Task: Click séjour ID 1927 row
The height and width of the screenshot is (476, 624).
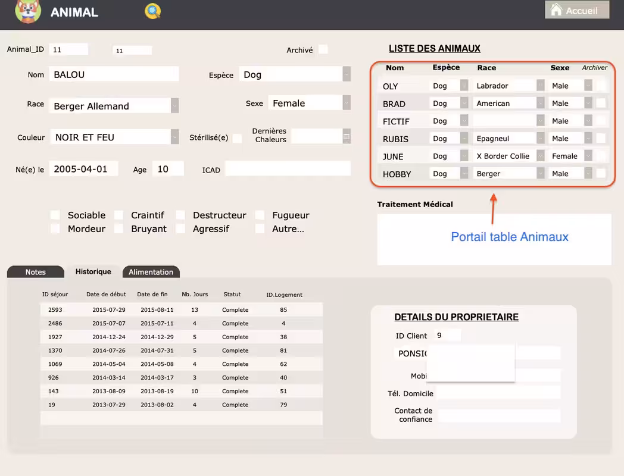Action: 181,336
